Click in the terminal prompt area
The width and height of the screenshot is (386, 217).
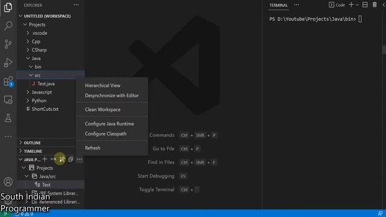click(360, 19)
